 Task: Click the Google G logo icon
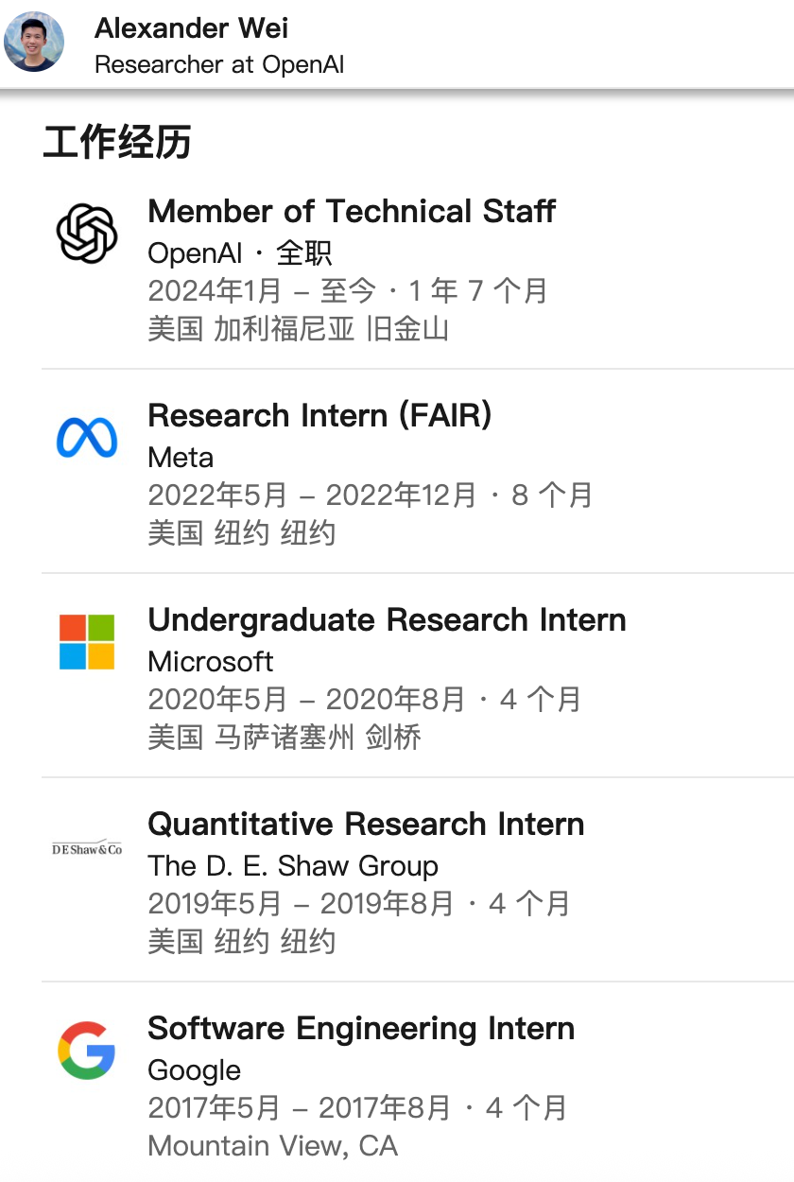pyautogui.click(x=87, y=1051)
